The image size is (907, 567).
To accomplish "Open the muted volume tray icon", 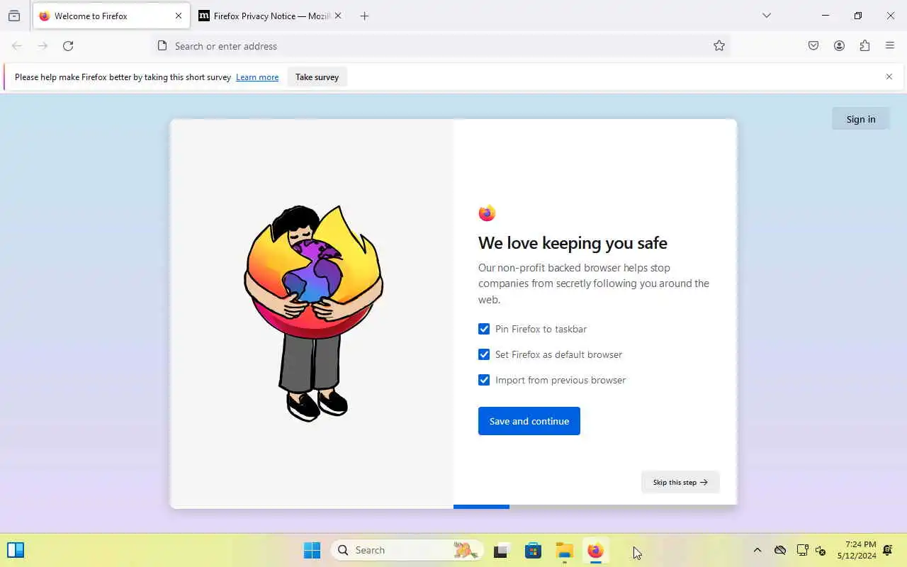I will [821, 550].
